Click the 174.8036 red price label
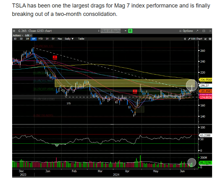Screen dimensions: 218x183 pos(206,97)
